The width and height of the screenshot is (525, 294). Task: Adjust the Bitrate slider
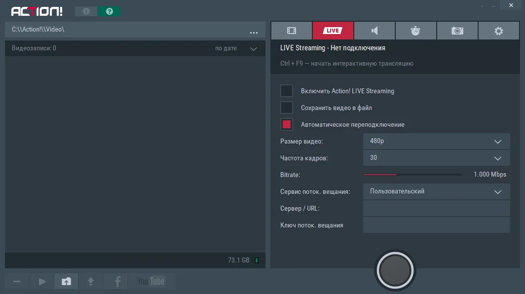412,175
